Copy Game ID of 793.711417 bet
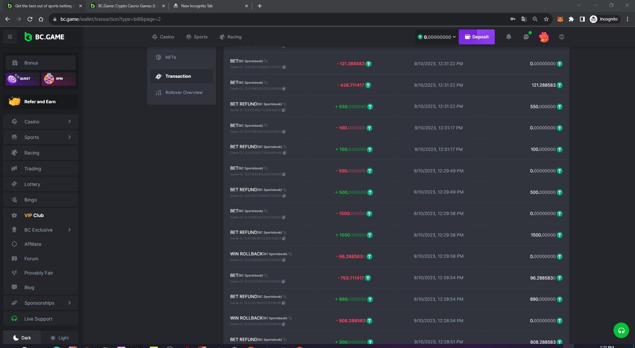635x348 pixels. coord(283,282)
